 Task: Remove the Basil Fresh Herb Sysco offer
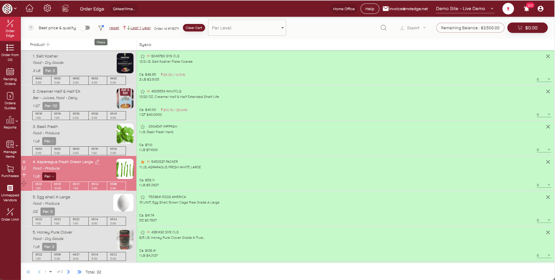pos(548,127)
